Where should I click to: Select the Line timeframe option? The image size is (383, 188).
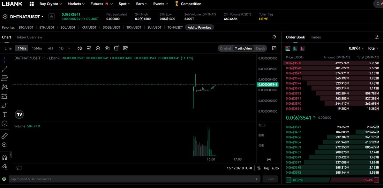(x=8, y=48)
